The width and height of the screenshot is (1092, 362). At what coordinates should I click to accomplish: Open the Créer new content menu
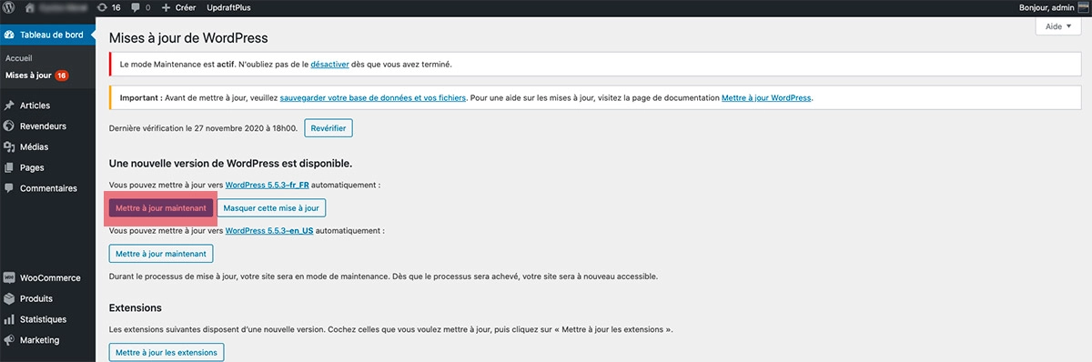click(179, 7)
